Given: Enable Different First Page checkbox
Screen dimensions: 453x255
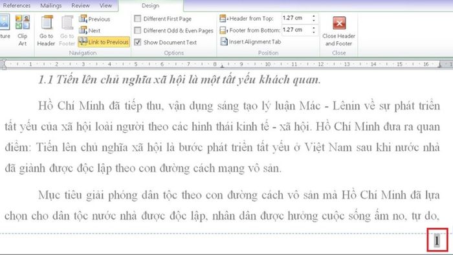Looking at the screenshot, I should (137, 19).
